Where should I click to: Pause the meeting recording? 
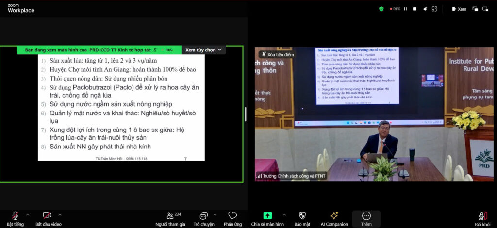(406, 9)
